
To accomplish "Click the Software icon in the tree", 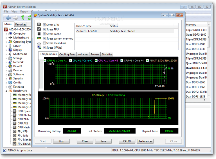I will click(10, 74).
